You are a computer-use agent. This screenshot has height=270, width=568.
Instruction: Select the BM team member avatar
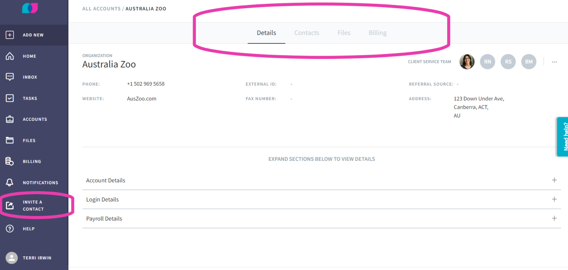[x=529, y=61]
